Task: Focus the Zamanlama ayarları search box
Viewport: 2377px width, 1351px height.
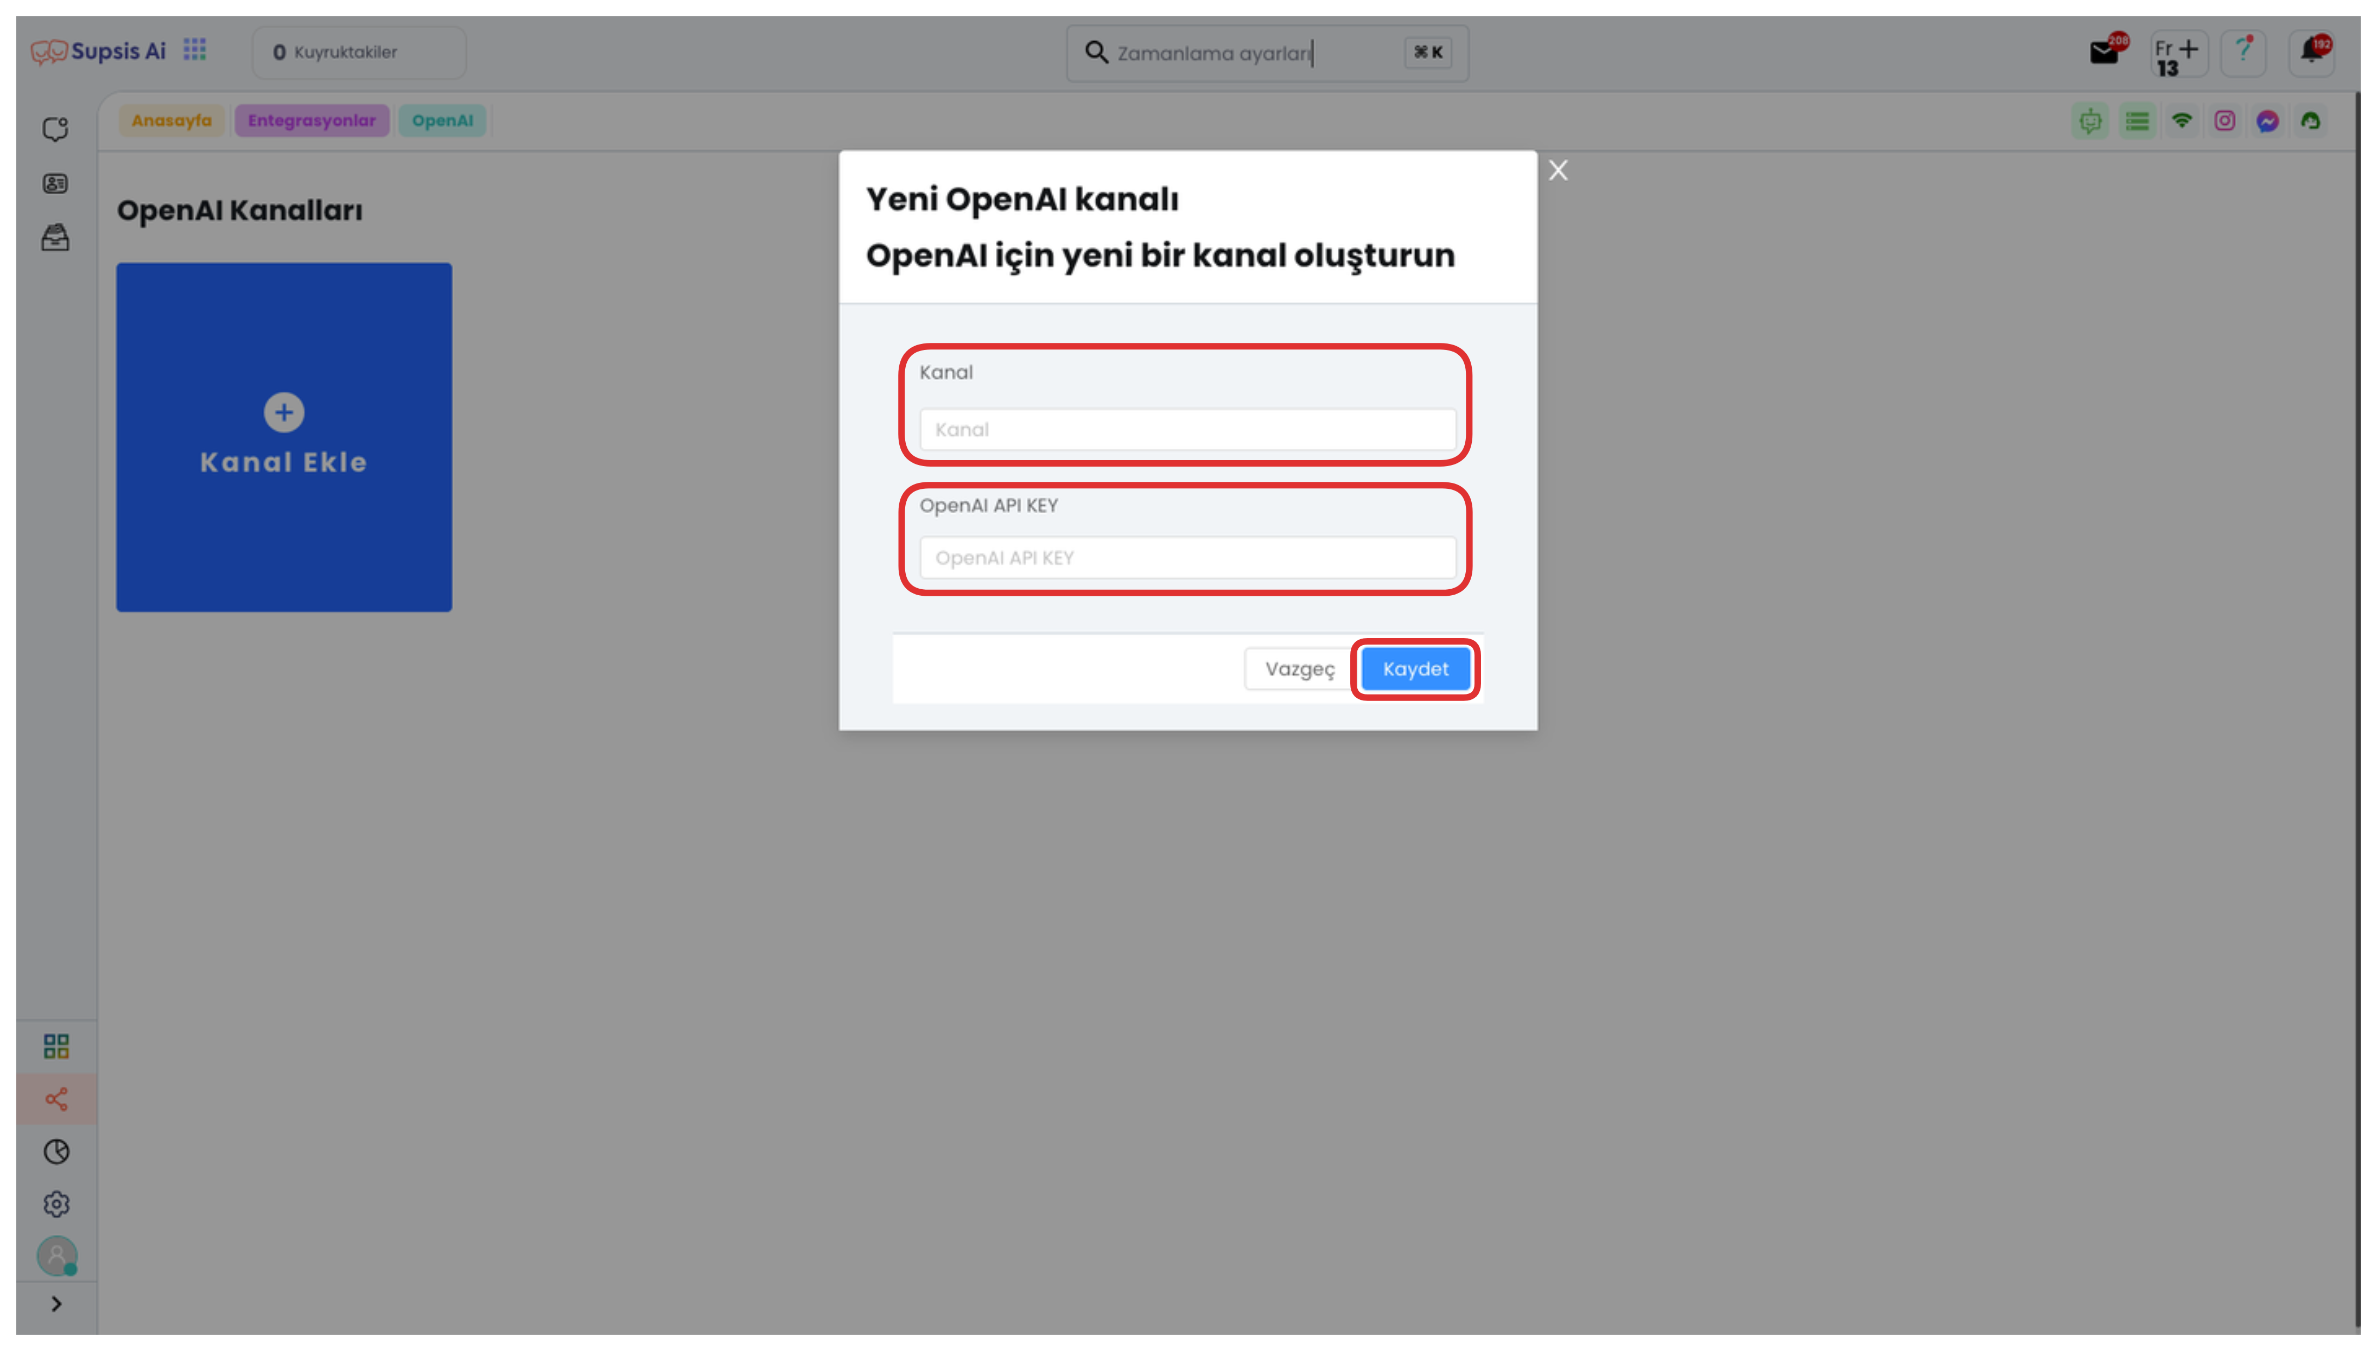Action: (x=1267, y=53)
